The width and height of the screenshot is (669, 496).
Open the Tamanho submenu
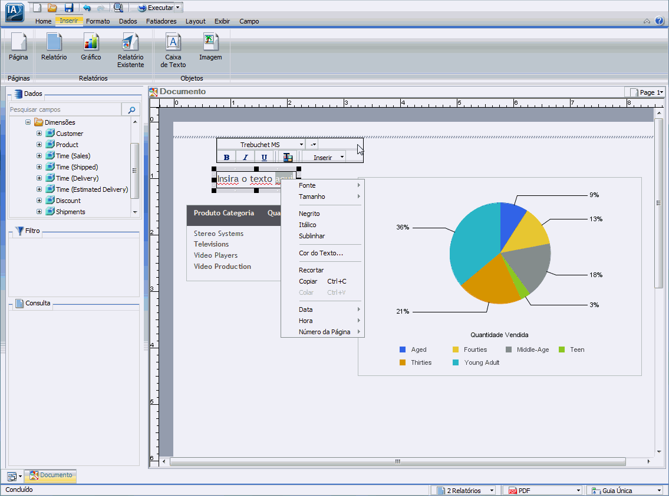tap(322, 197)
